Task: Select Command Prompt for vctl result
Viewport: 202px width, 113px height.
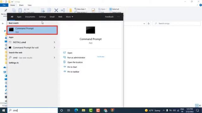Action: pyautogui.click(x=30, y=47)
